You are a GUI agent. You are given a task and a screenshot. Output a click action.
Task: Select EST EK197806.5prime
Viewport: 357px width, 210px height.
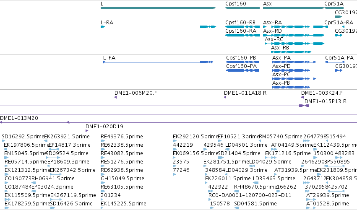point(26,145)
